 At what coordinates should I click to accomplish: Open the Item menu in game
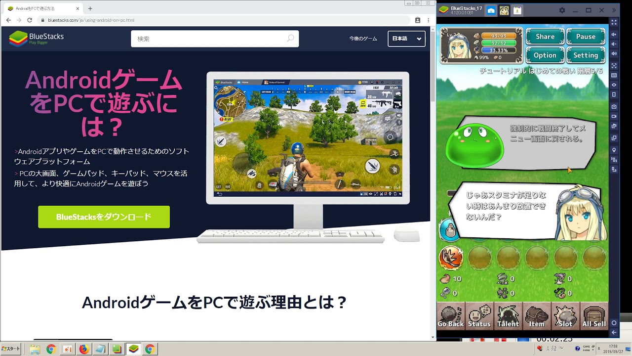point(536,316)
